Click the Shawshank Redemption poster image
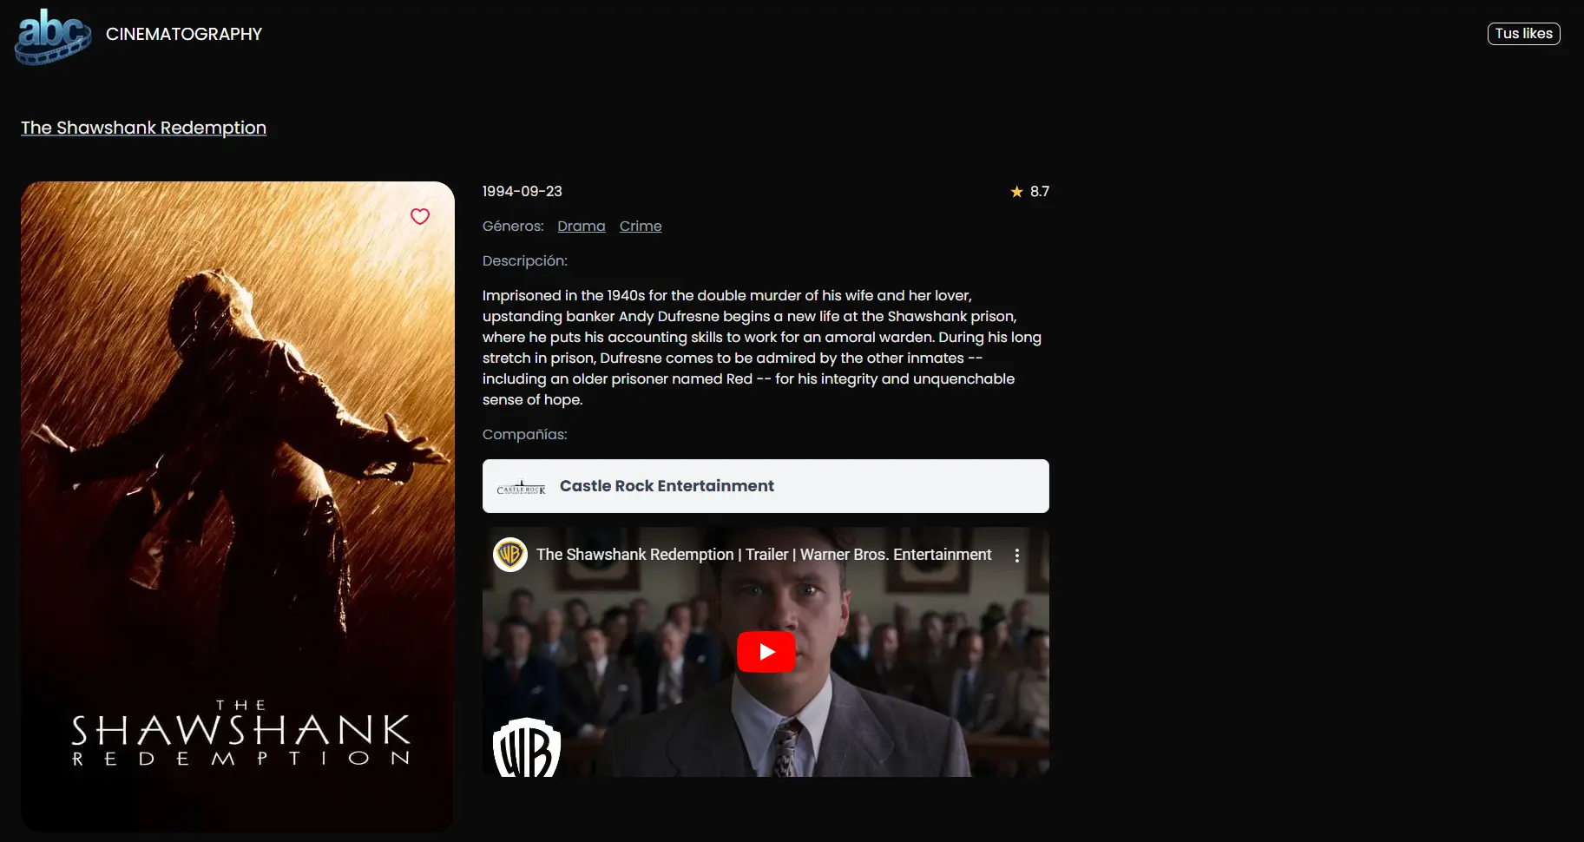The height and width of the screenshot is (842, 1584). [237, 507]
